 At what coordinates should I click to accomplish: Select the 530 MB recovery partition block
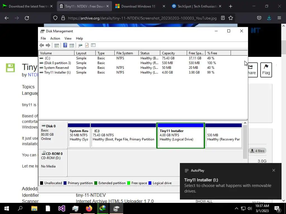224,136
